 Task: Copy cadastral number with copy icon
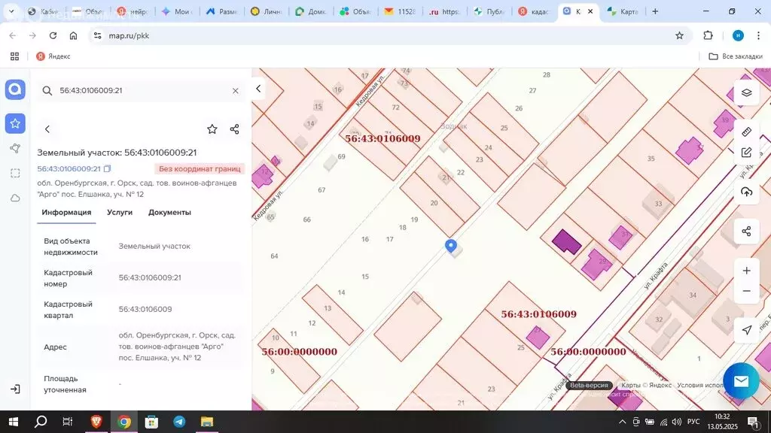pyautogui.click(x=107, y=168)
